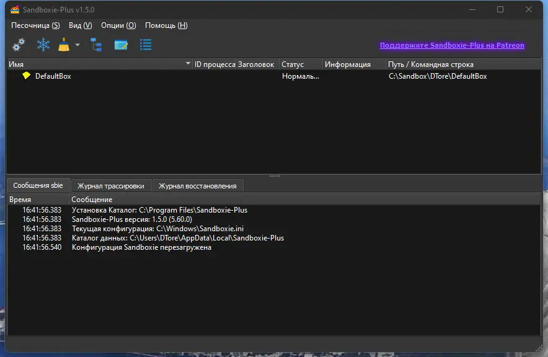This screenshot has width=548, height=357.
Task: Click the list view toolbar icon
Action: pyautogui.click(x=146, y=45)
